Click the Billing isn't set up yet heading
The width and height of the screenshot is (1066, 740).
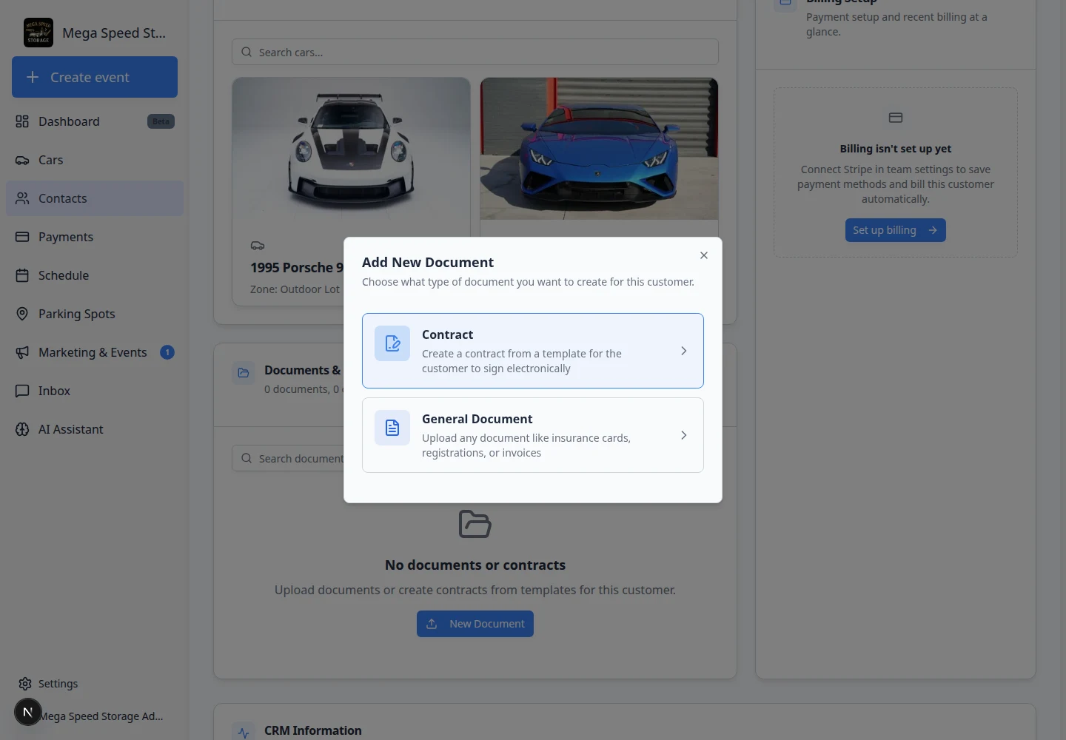click(x=896, y=149)
